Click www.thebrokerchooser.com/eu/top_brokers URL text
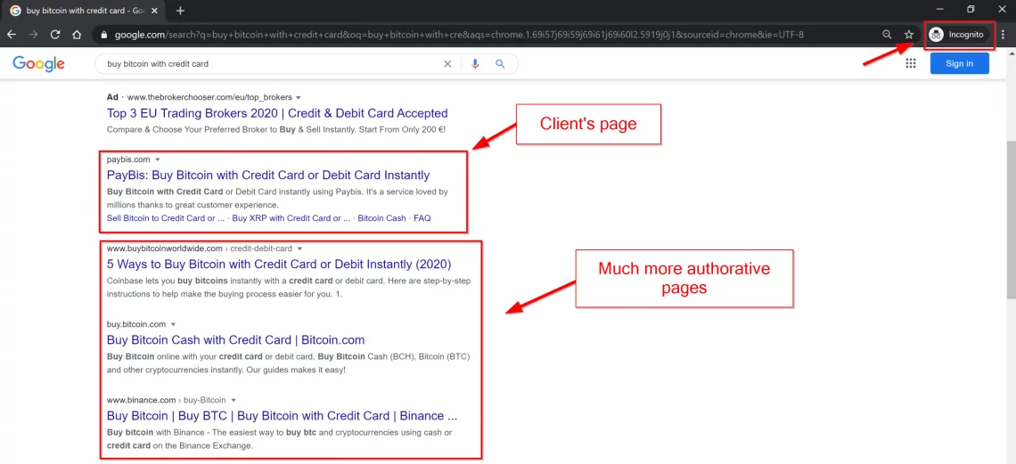This screenshot has height=464, width=1016. pyautogui.click(x=209, y=98)
